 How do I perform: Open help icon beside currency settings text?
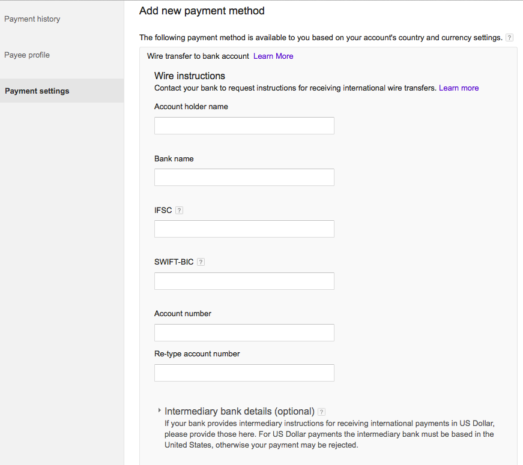click(x=509, y=38)
